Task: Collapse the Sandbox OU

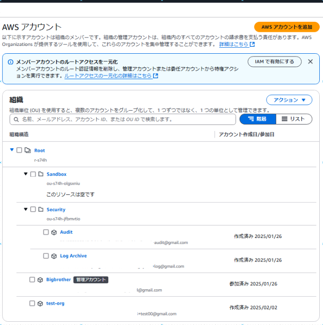Action: 26,174
